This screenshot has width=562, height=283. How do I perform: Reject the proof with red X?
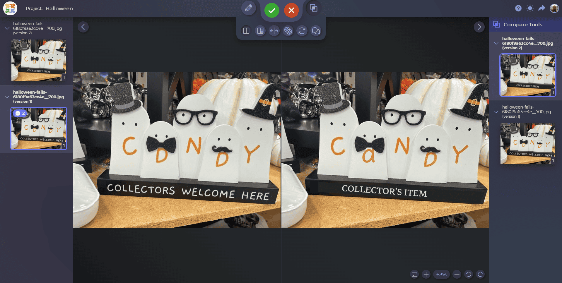pos(291,11)
